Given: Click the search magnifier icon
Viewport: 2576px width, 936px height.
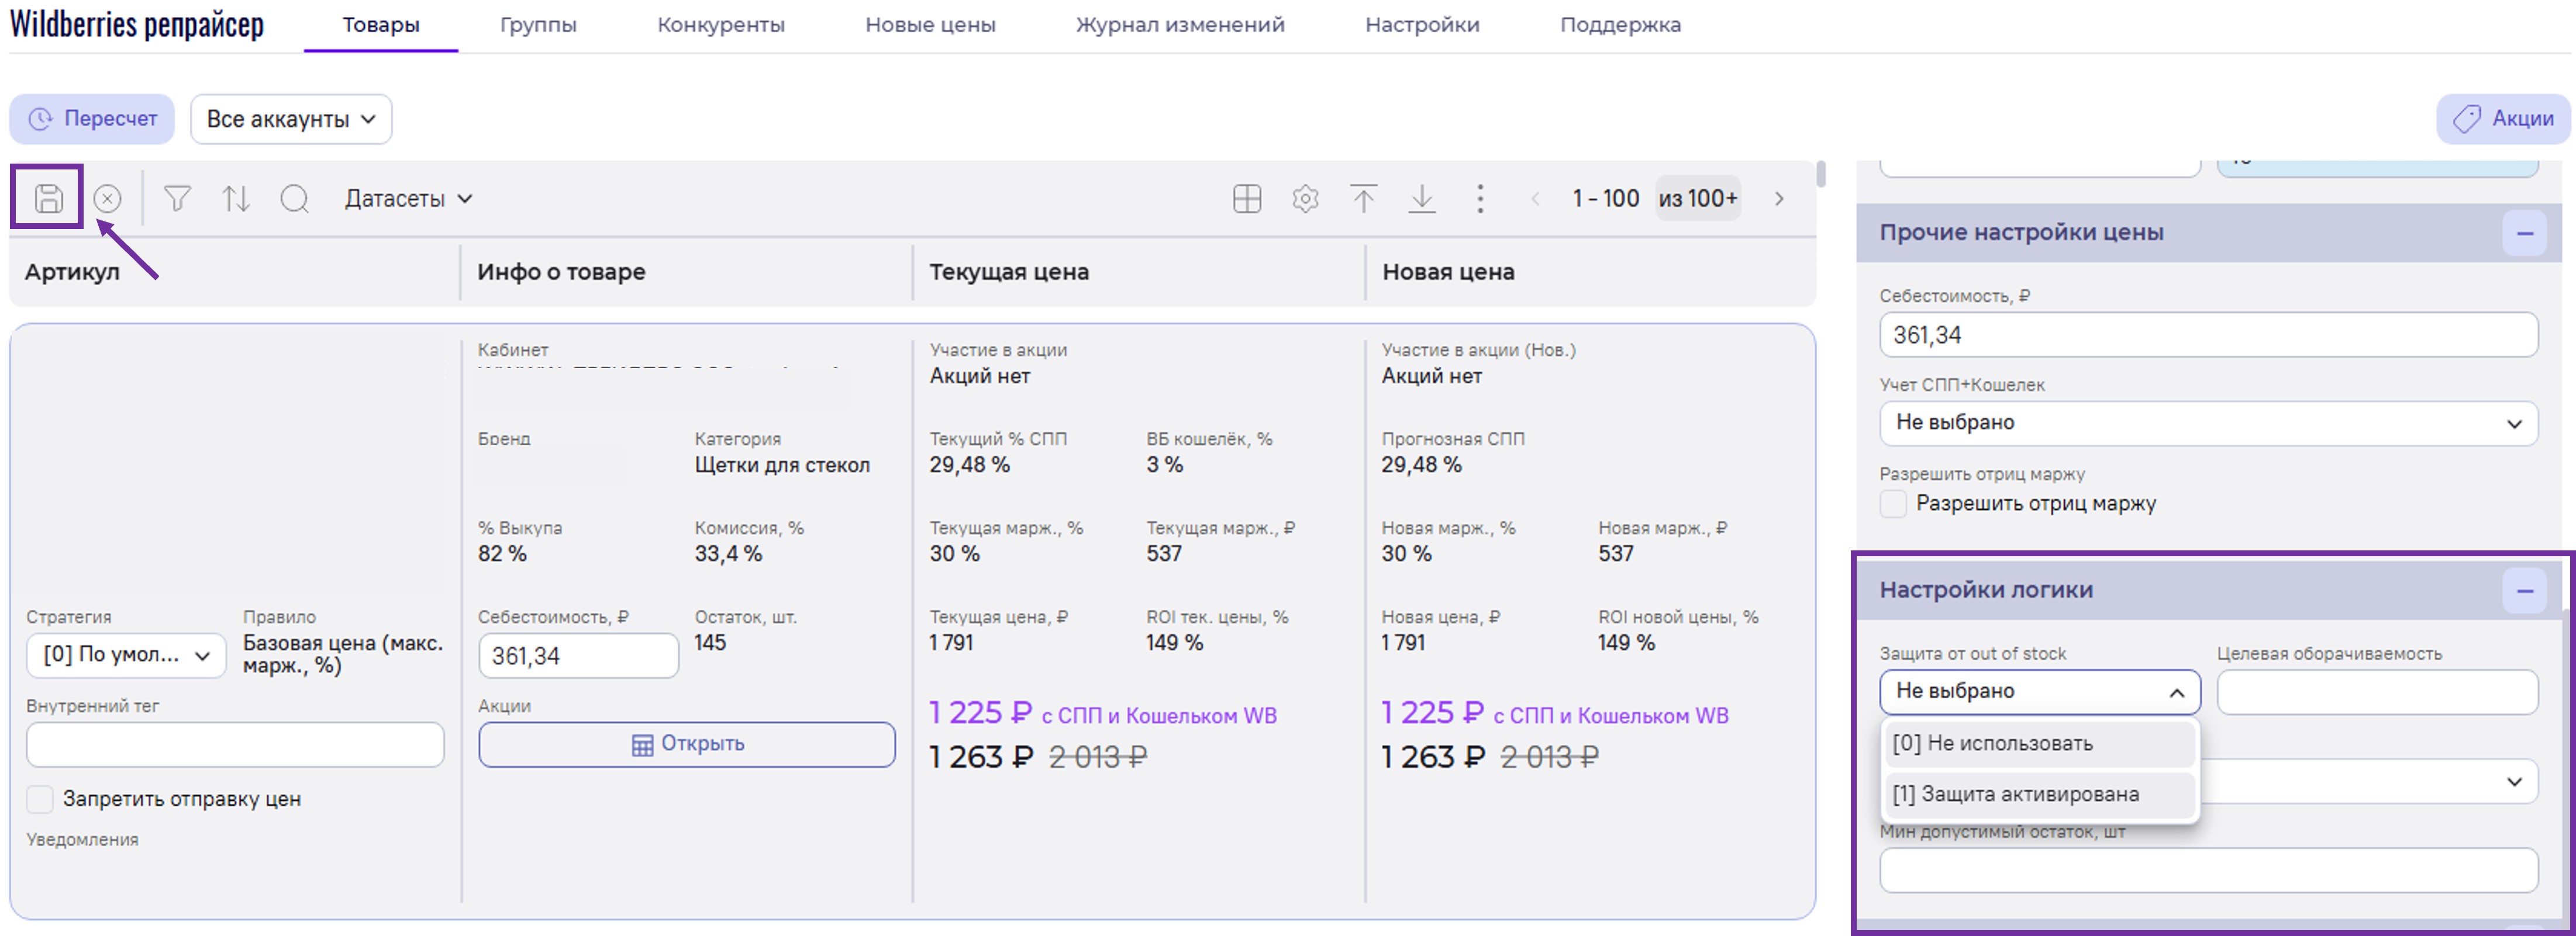Looking at the screenshot, I should click(294, 199).
